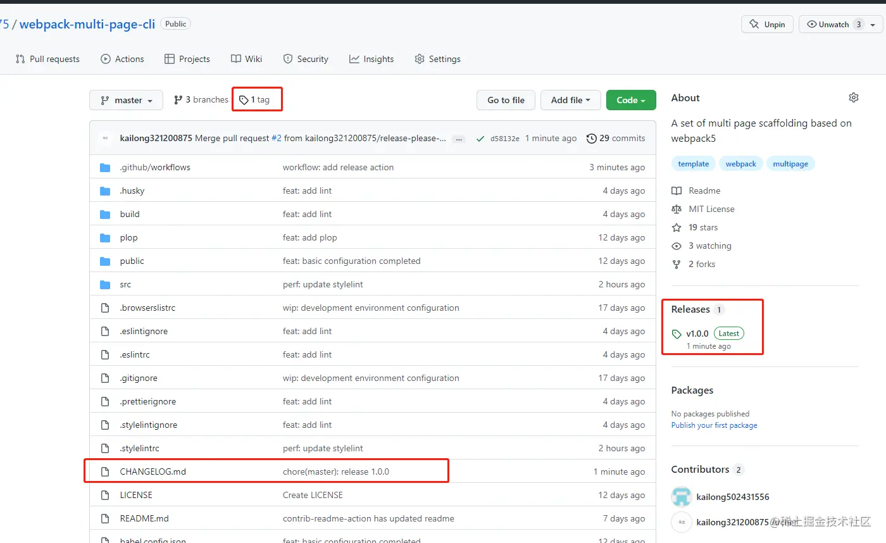Select the multipage topic tag
The height and width of the screenshot is (543, 886).
[790, 164]
